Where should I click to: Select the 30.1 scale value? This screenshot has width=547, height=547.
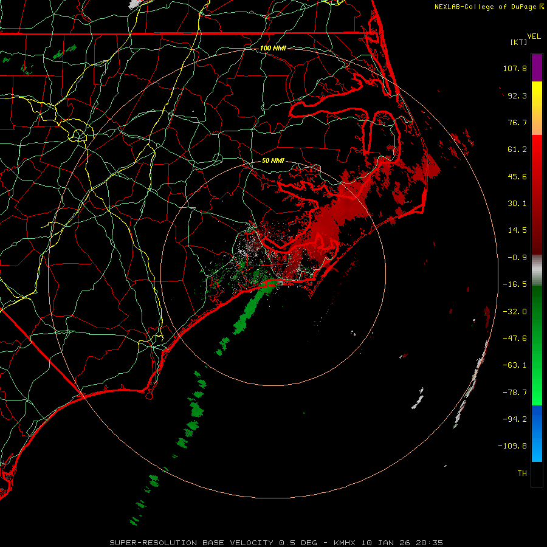(517, 204)
